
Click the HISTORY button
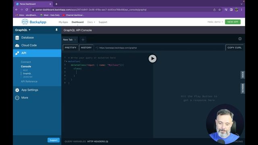pyautogui.click(x=86, y=48)
